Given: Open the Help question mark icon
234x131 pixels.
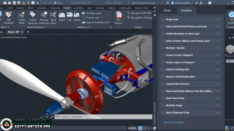Looking at the screenshot, I should click(210, 3).
